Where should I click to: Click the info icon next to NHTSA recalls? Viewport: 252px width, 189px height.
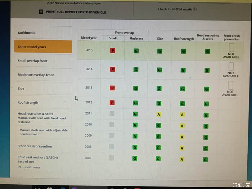[x=195, y=9]
